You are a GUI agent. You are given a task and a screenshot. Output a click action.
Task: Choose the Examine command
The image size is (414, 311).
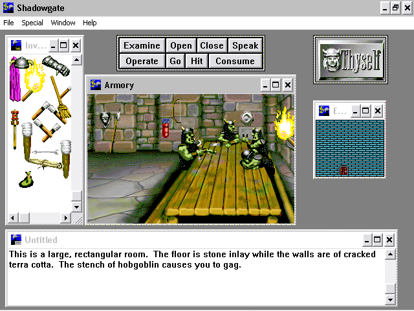point(142,45)
